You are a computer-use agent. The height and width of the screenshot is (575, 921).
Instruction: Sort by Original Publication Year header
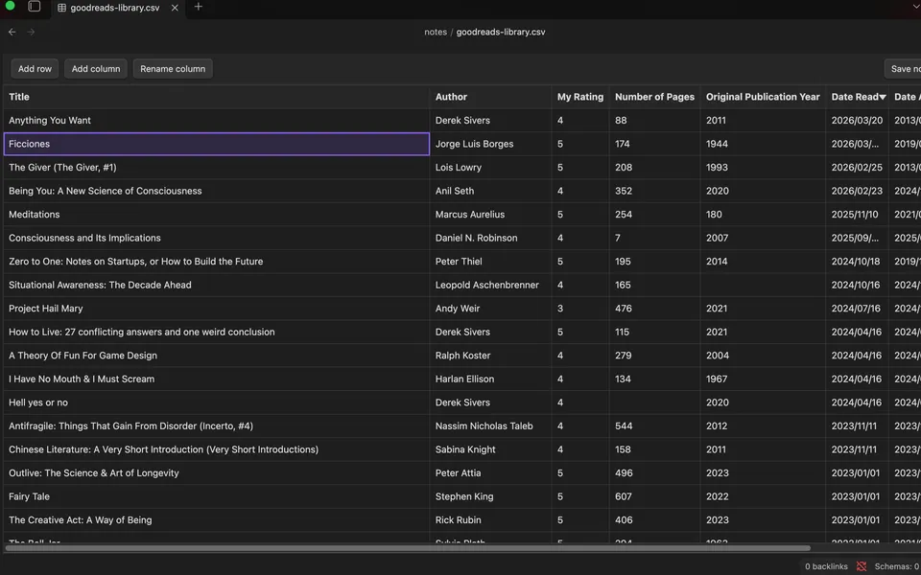[763, 97]
